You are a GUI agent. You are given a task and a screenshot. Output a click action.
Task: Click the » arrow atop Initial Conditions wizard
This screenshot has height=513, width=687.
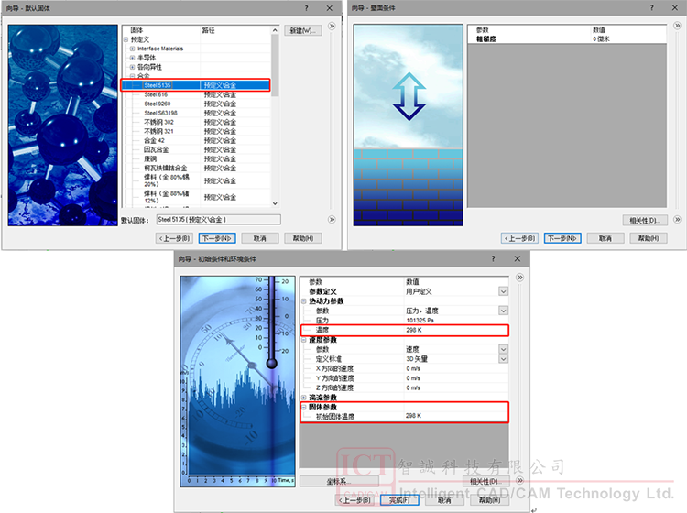point(519,278)
